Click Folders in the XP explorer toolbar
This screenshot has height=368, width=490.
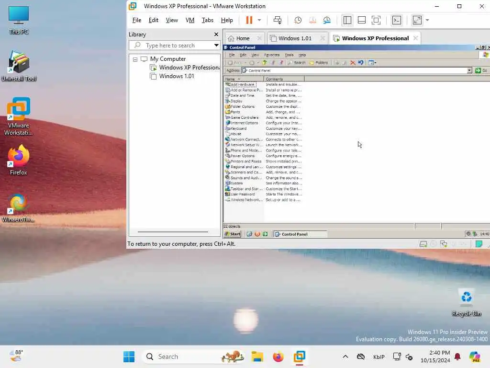[318, 63]
